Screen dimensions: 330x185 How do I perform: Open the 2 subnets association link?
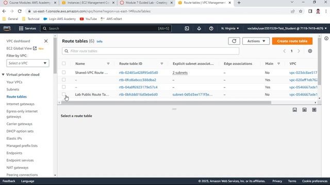[180, 72]
